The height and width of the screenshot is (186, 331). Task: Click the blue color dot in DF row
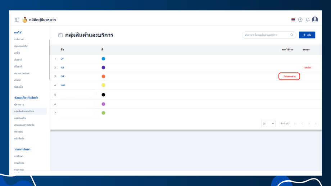[x=103, y=59]
